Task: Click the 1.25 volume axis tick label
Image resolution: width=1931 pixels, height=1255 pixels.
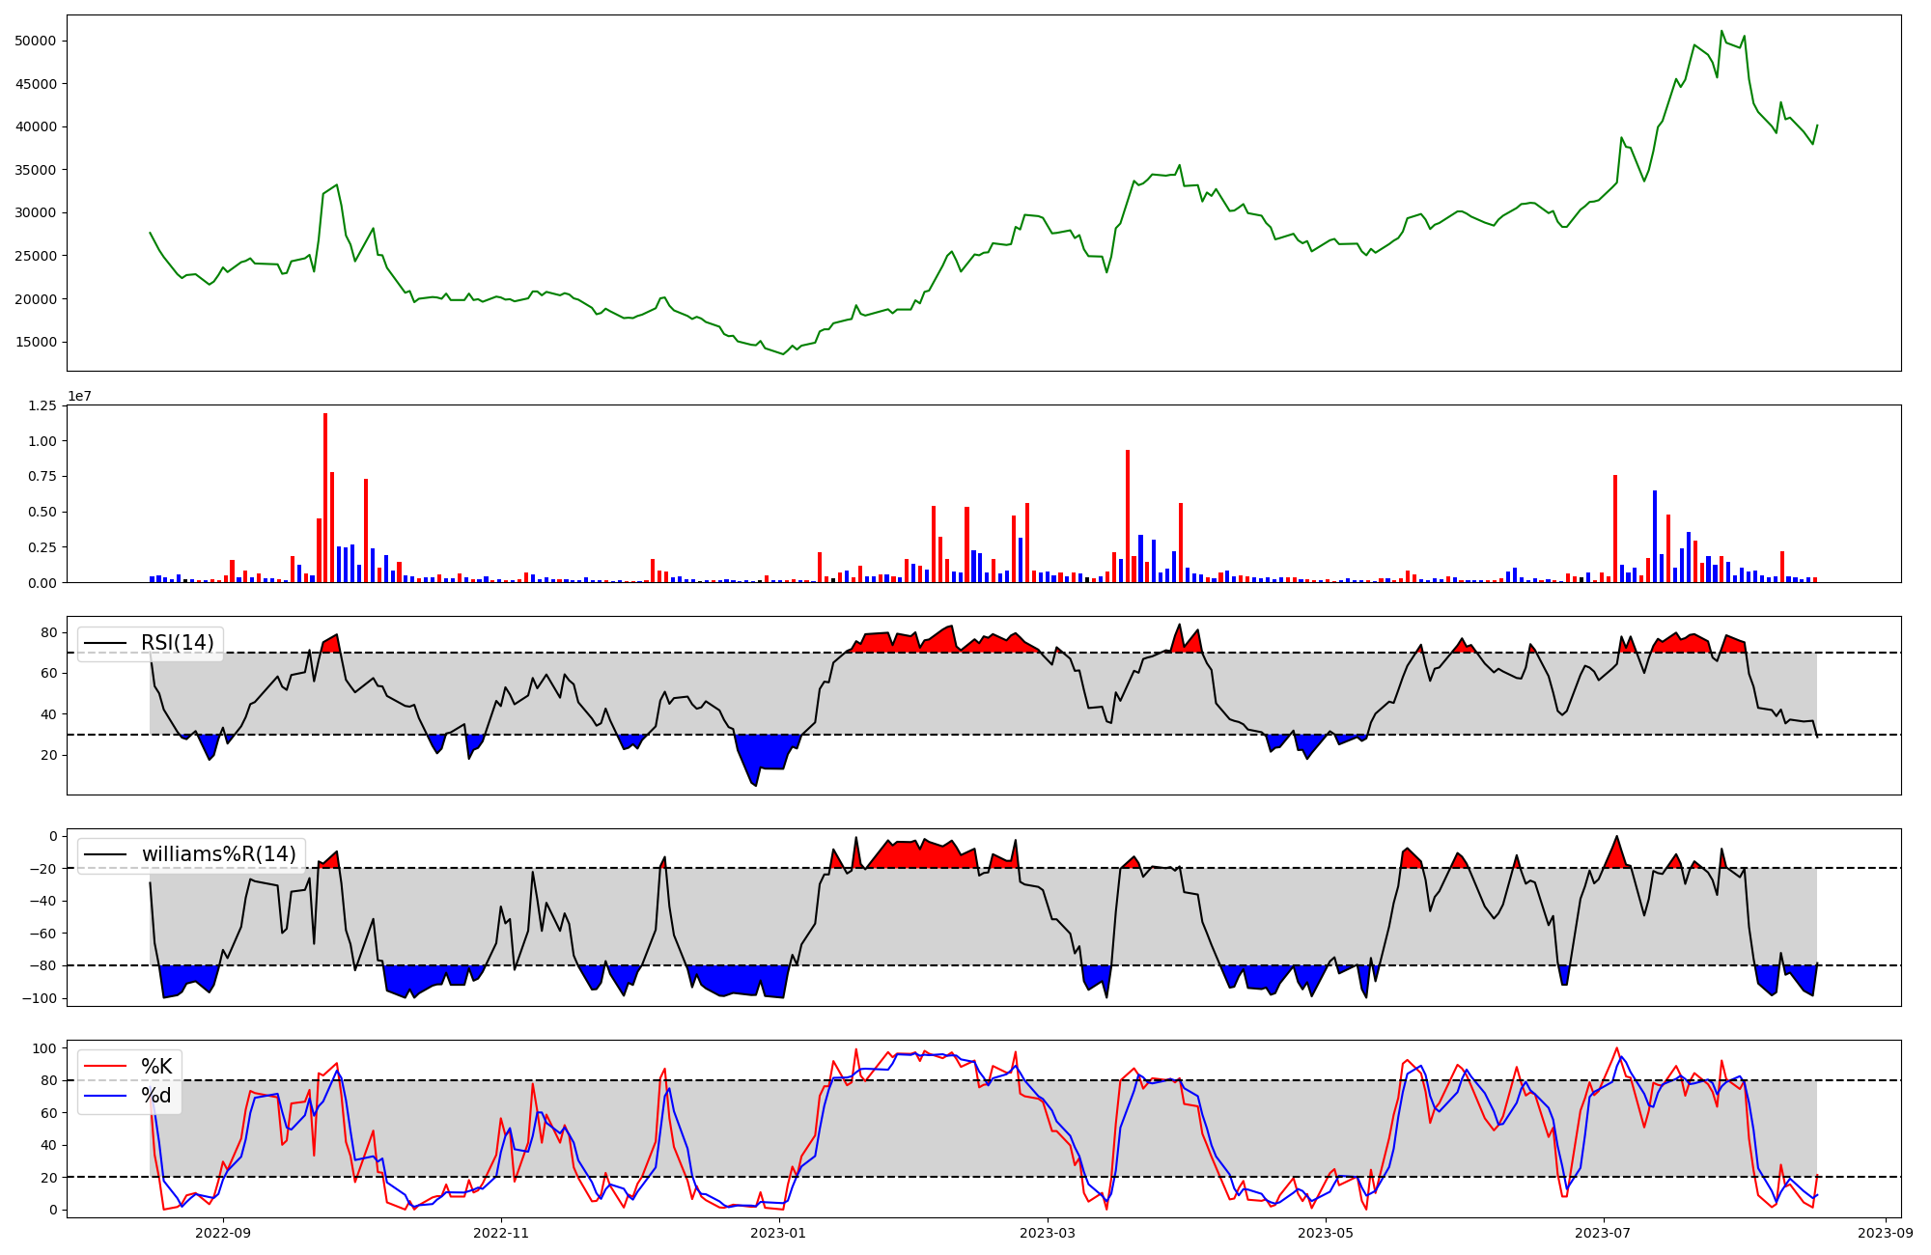Action: coord(42,405)
